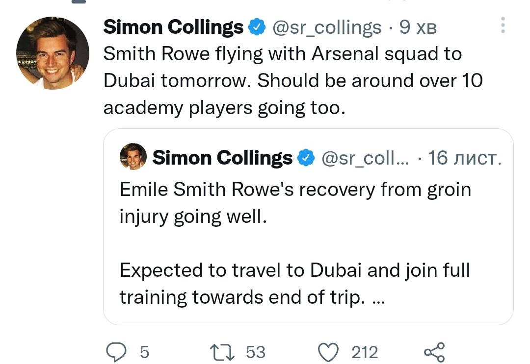Click the 212 likes count

point(365,352)
